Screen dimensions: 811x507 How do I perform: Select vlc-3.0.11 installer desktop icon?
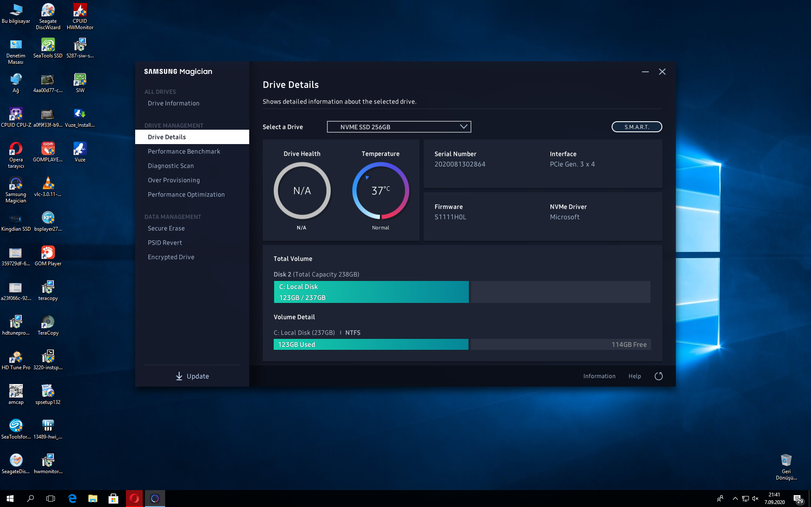coord(48,187)
